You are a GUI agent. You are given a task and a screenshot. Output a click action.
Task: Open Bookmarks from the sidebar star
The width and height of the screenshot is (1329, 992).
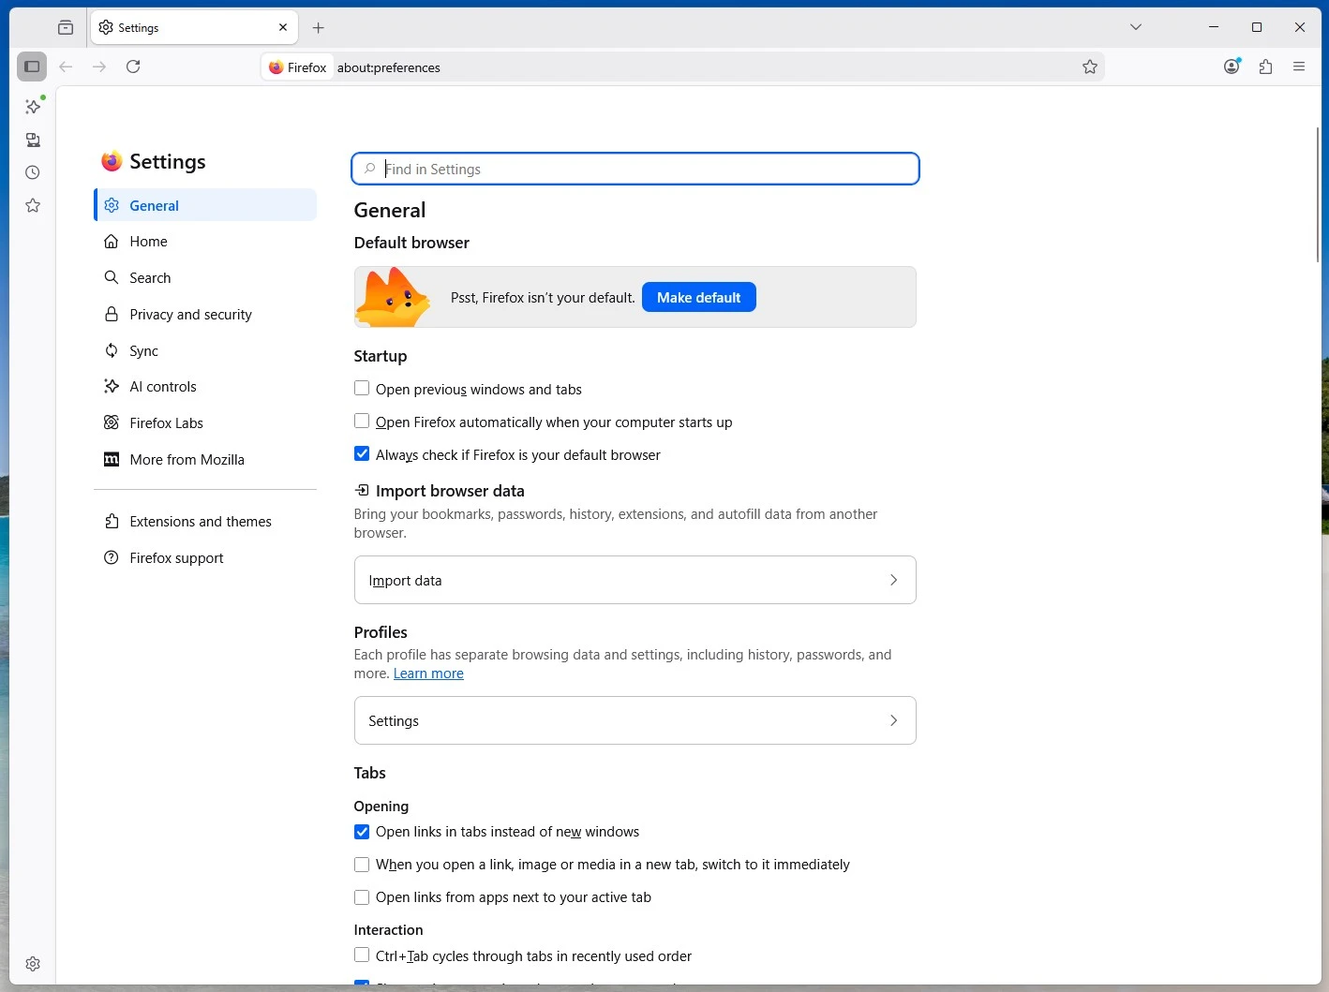tap(32, 205)
